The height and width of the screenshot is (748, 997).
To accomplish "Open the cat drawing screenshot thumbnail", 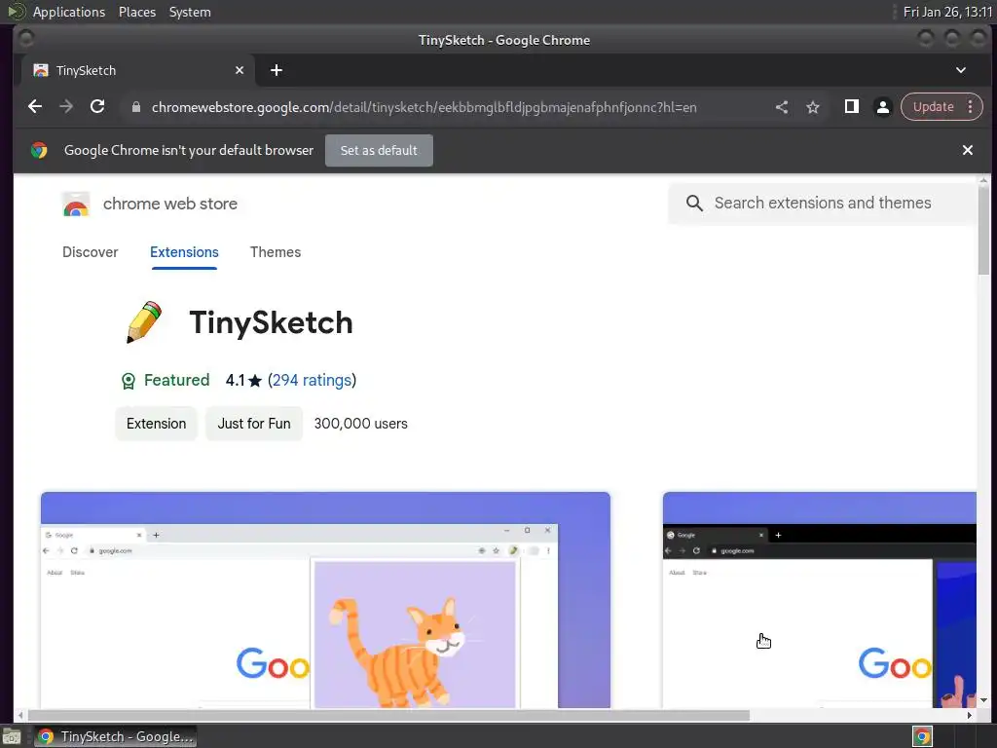I will [325, 599].
